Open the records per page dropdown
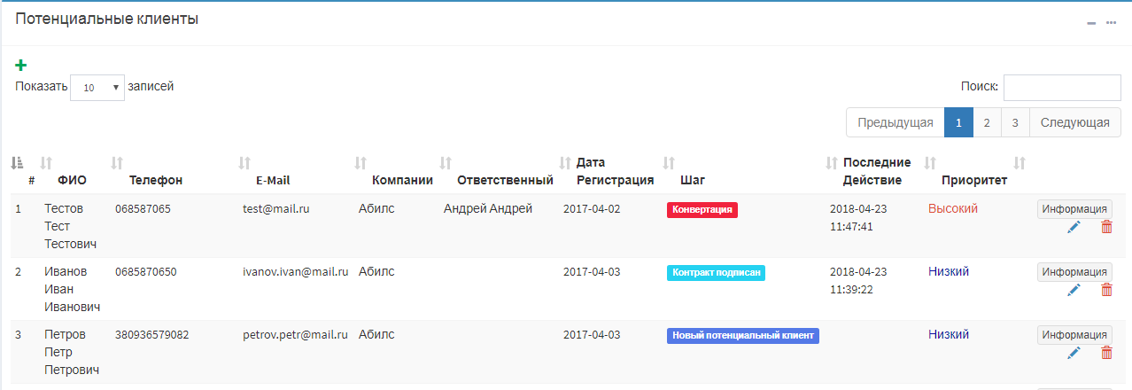This screenshot has height=390, width=1132. coord(97,88)
